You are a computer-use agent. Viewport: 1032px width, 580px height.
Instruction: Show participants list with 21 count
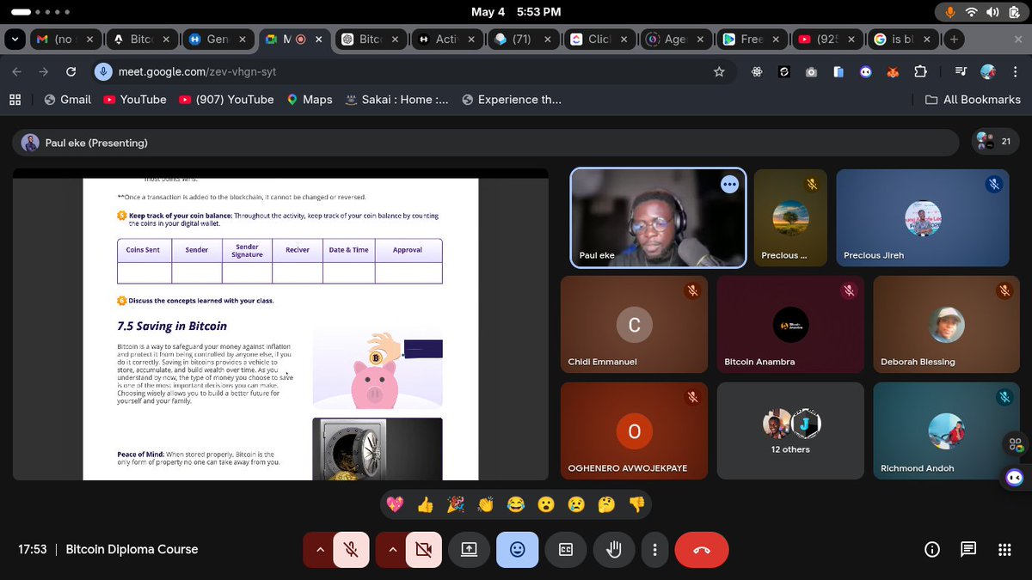click(994, 142)
